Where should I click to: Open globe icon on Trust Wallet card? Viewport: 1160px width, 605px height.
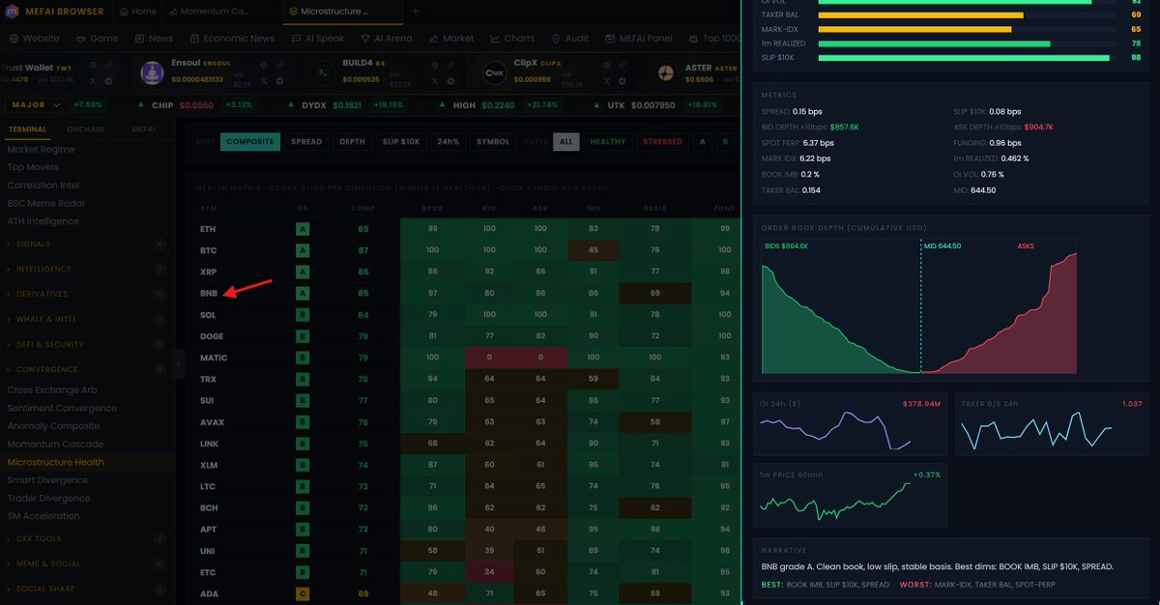[x=93, y=65]
